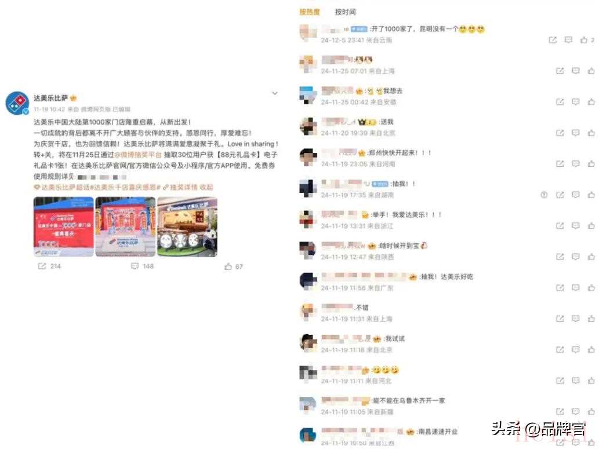Open the 达美乐千店喜庆感恩 hashtag
The width and height of the screenshot is (599, 449).
tap(125, 187)
